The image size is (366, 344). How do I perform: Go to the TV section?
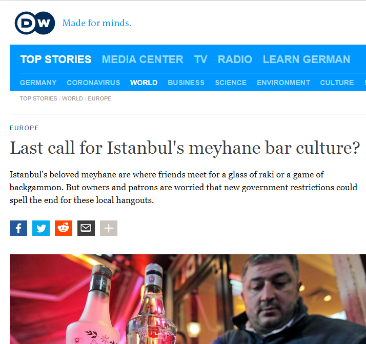(201, 59)
